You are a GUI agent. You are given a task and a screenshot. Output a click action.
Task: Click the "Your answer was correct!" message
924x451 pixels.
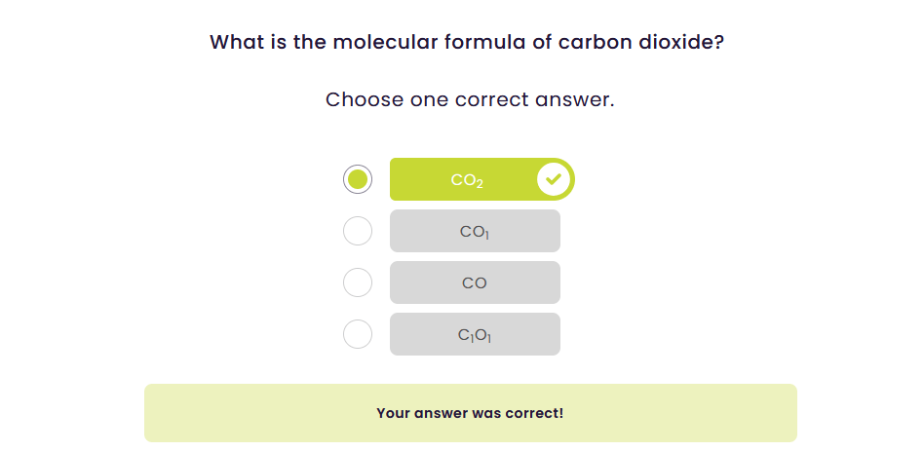tap(470, 413)
